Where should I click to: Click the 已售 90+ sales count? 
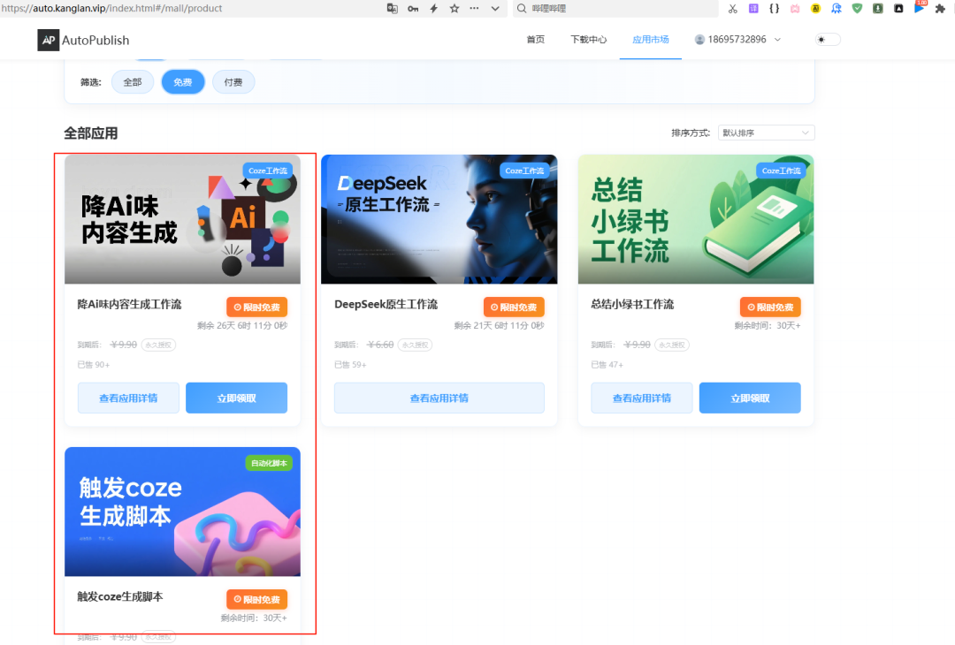click(93, 365)
